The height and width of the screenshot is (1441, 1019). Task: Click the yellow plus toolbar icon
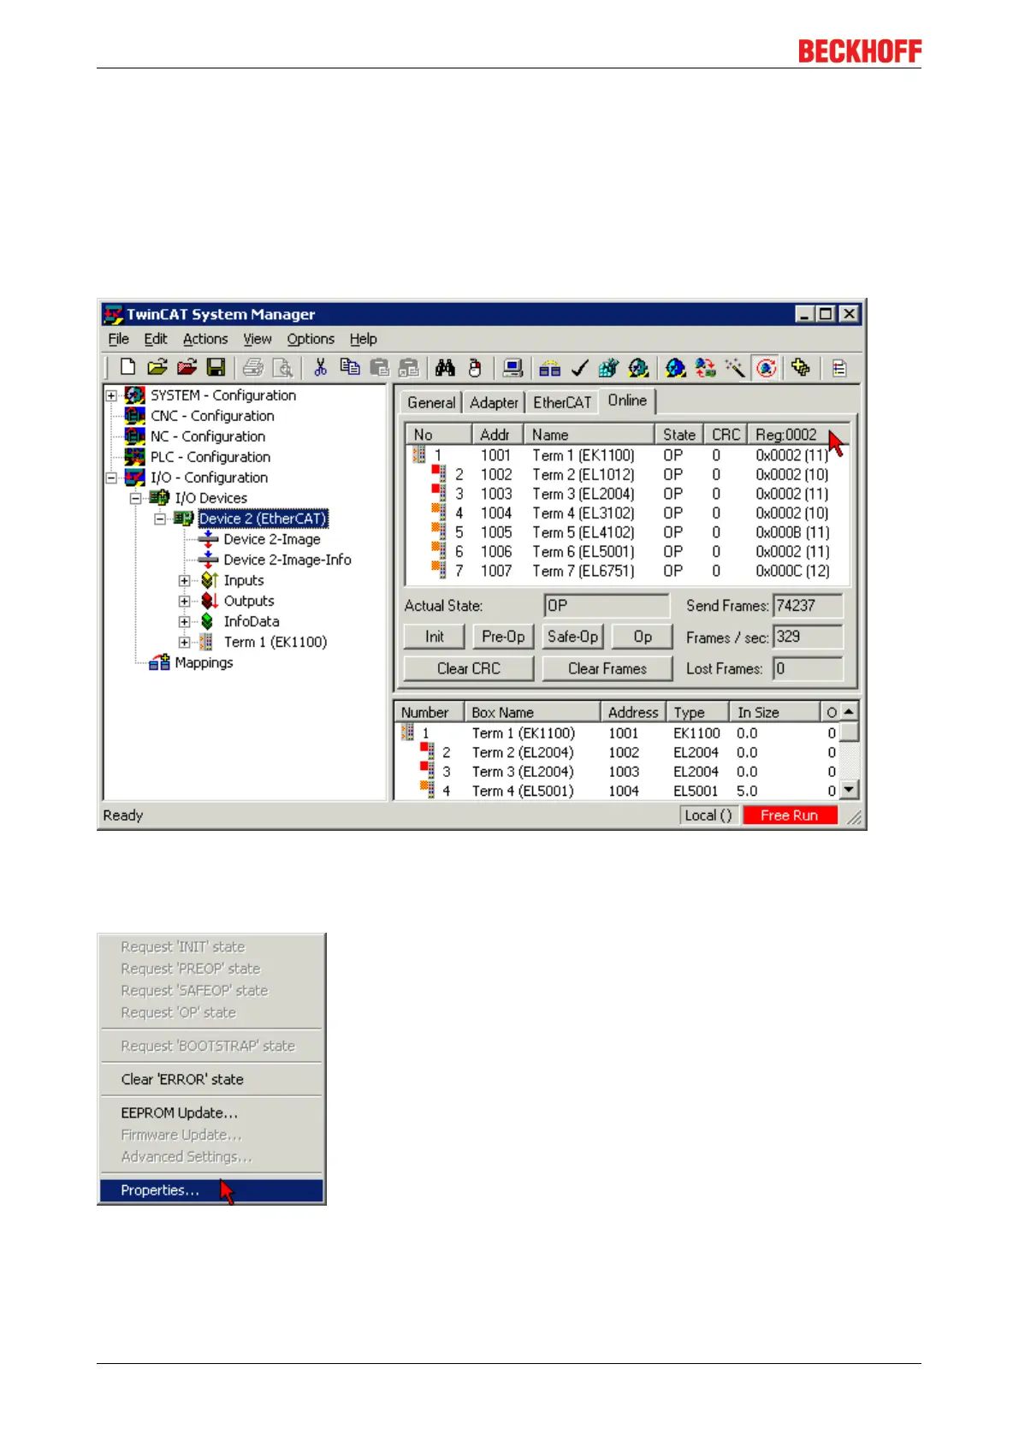coord(801,367)
